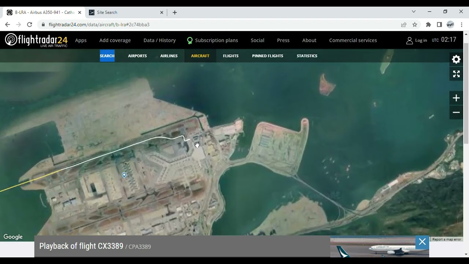Viewport: 469px width, 264px height.
Task: Open browser extensions puzzle icon
Action: (428, 25)
